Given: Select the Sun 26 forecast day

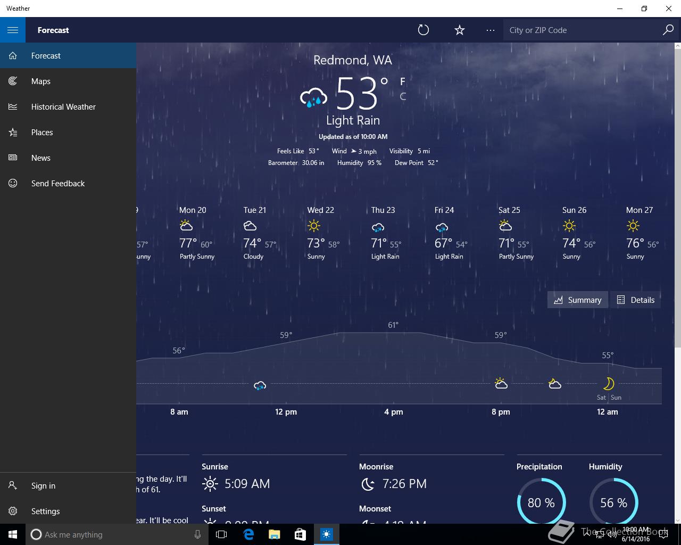Looking at the screenshot, I should [579, 233].
